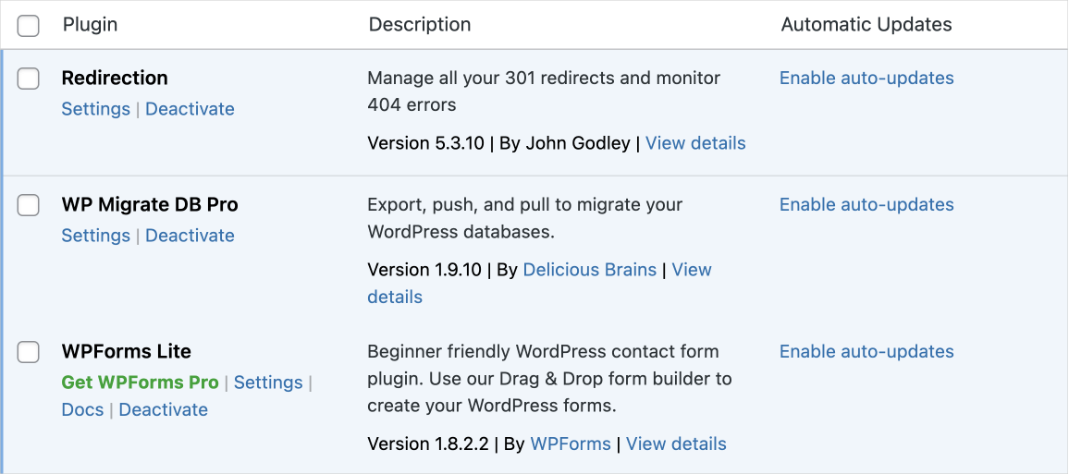Click the 'Beginner friendly' description text

(x=549, y=380)
